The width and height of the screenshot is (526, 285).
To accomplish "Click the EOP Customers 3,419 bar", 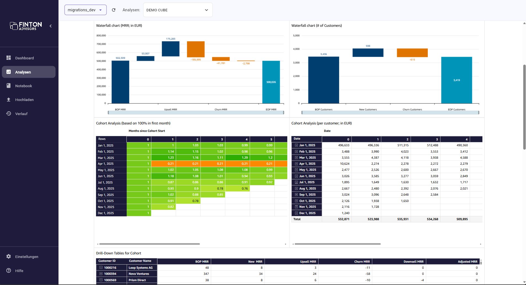I will (x=456, y=80).
